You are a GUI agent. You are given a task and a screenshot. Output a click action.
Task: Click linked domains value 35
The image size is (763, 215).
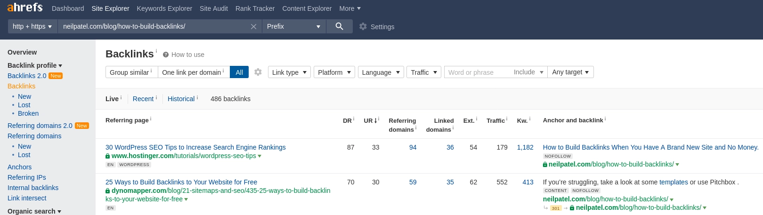click(450, 182)
